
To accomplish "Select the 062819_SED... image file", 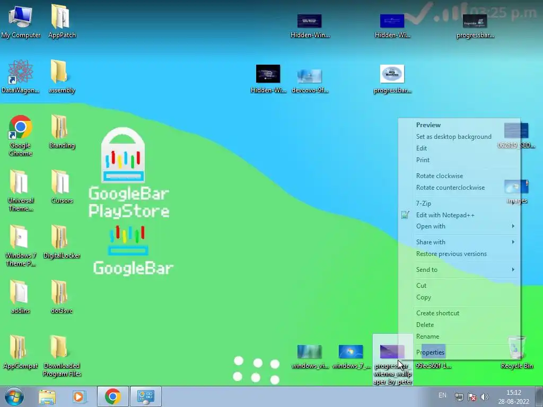I will 516,136.
